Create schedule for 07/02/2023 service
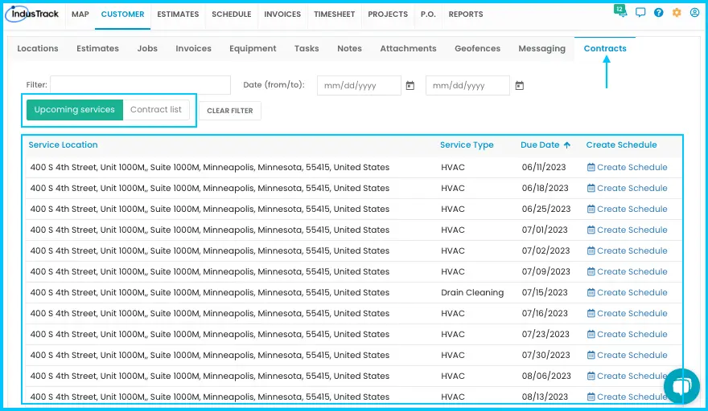This screenshot has height=411, width=708. [628, 250]
